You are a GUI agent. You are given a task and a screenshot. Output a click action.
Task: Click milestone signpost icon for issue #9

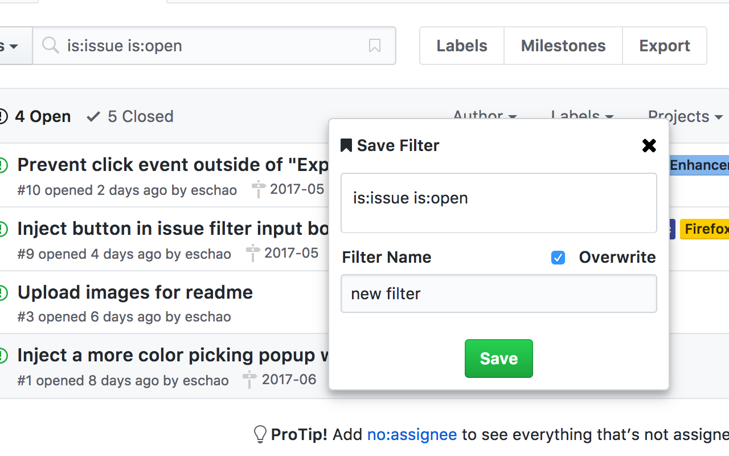point(253,253)
